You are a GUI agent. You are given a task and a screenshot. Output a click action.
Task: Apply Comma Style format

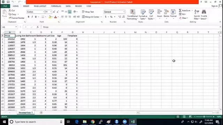tap(115, 17)
